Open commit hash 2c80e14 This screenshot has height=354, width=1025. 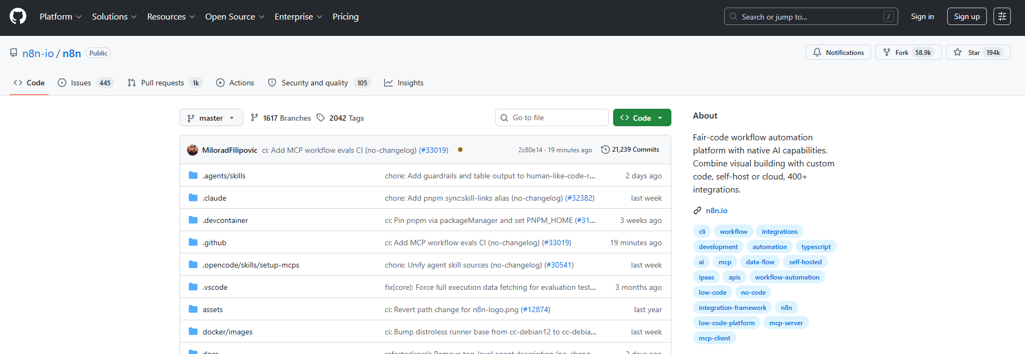pos(530,150)
